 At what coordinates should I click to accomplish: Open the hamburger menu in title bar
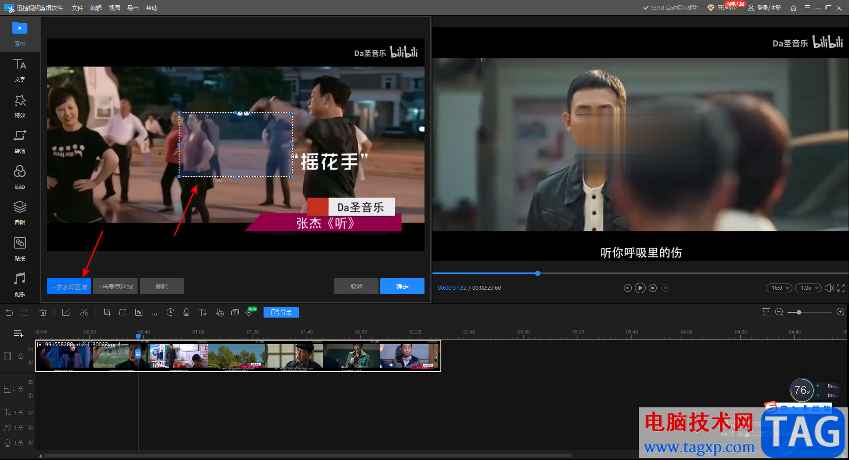click(x=807, y=8)
